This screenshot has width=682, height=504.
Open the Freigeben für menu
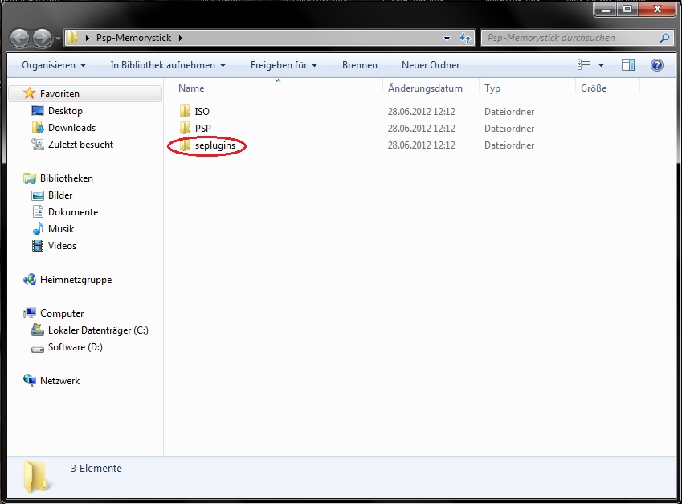pyautogui.click(x=284, y=65)
